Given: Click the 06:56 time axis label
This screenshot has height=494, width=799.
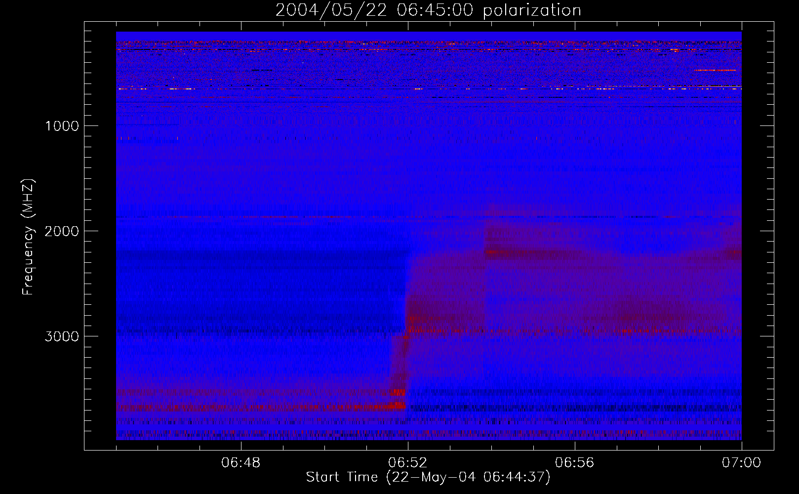Looking at the screenshot, I should coord(575,463).
